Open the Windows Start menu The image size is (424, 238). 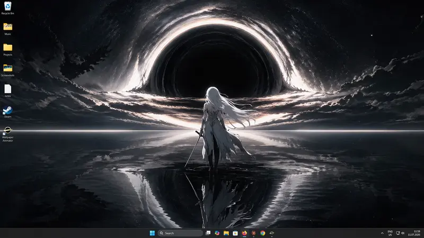point(152,233)
